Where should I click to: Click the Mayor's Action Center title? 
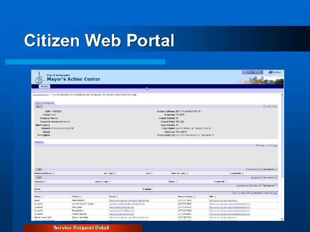74,79
